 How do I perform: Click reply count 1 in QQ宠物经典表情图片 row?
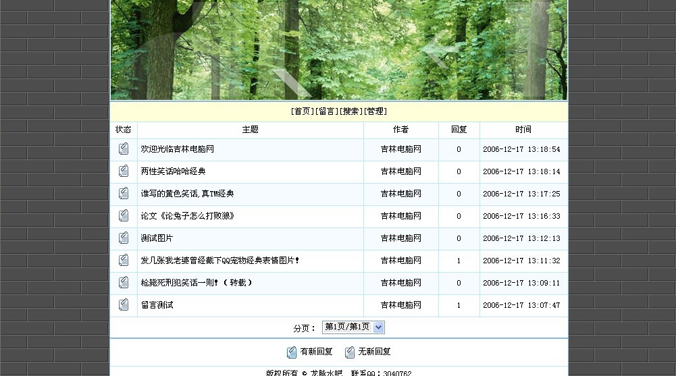coord(459,261)
